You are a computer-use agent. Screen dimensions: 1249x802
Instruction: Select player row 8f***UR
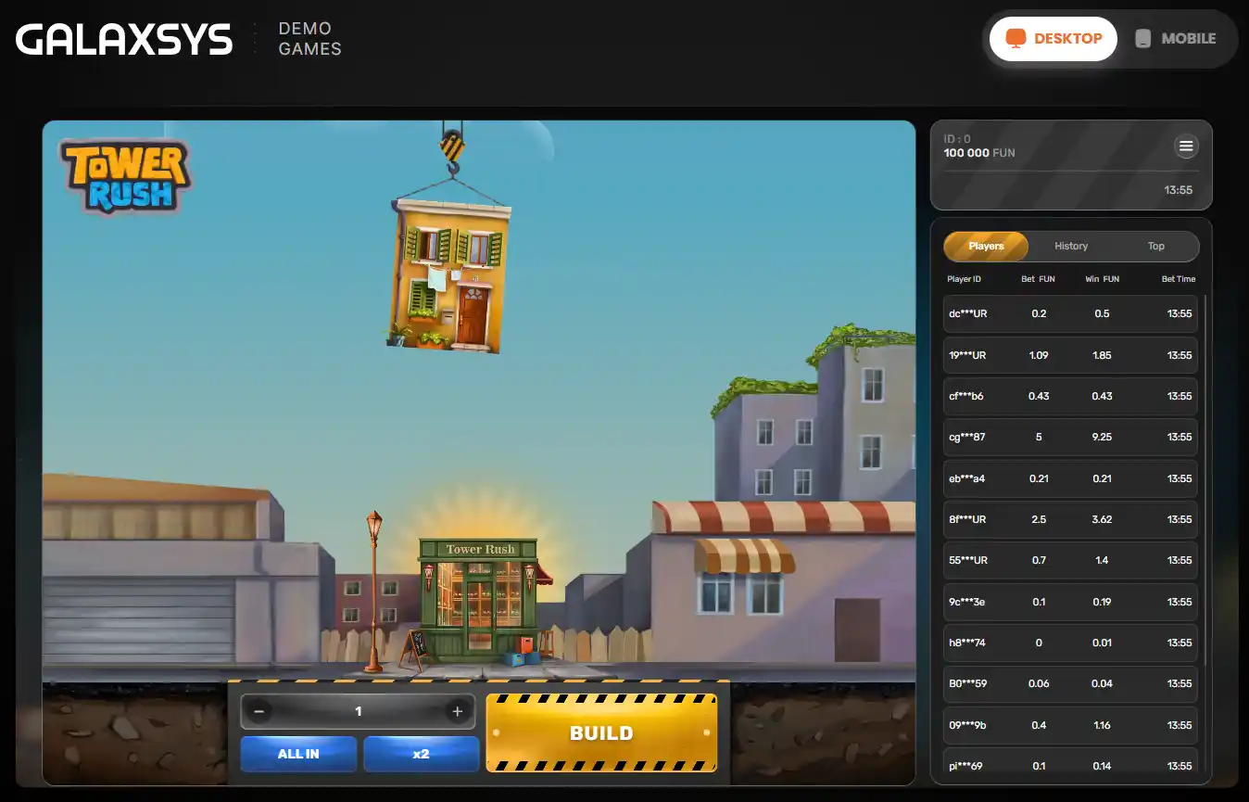click(x=1070, y=519)
